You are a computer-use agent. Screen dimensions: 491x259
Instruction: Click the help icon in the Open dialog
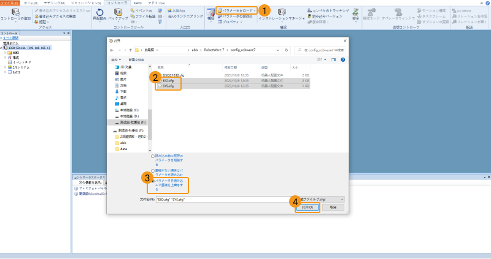coord(346,59)
